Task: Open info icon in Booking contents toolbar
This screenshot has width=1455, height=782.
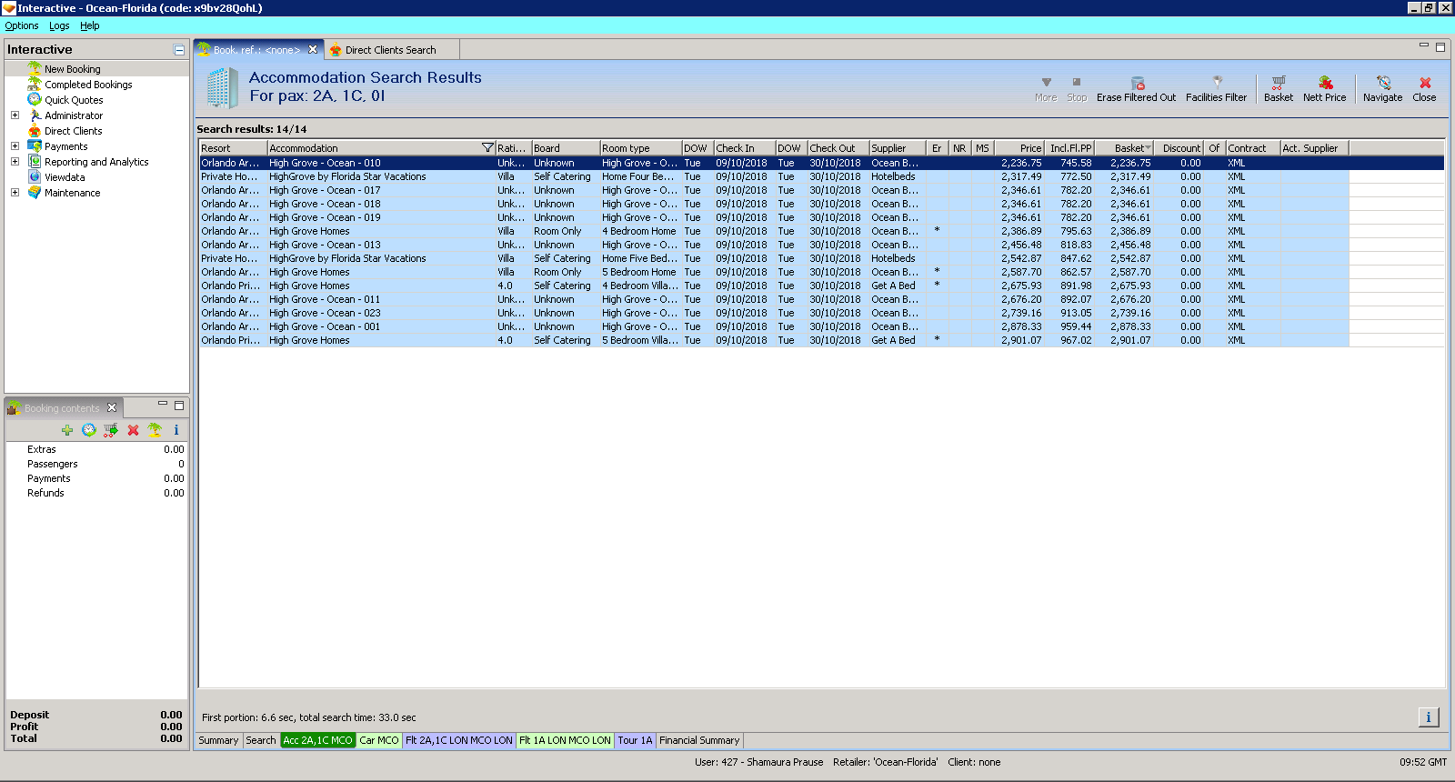Action: 176,430
